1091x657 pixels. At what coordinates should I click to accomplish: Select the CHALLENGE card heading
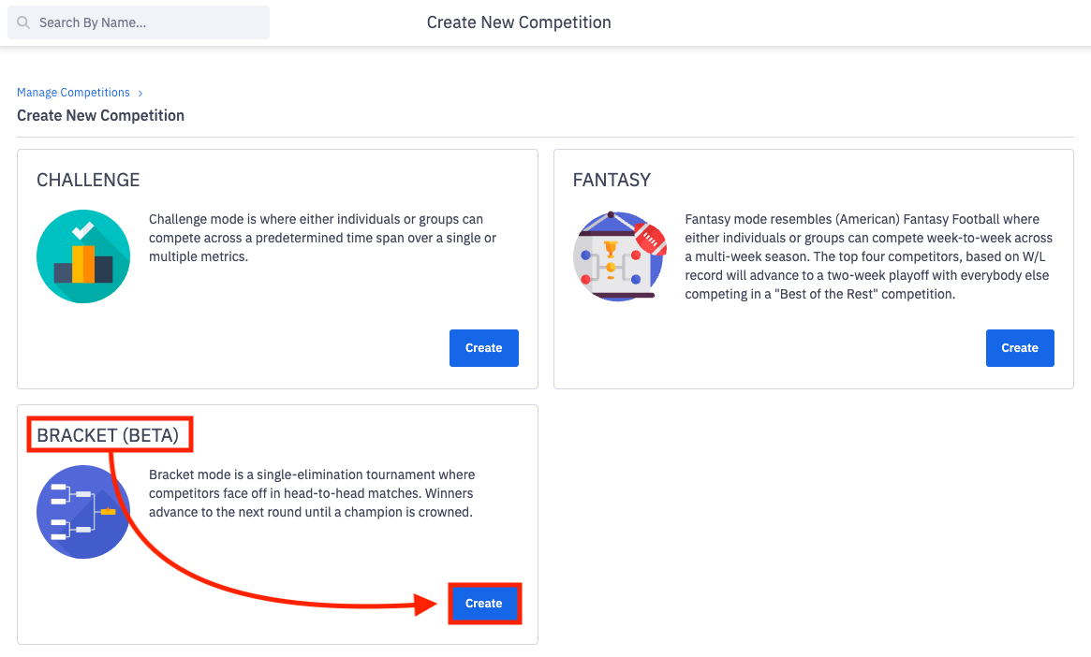88,180
